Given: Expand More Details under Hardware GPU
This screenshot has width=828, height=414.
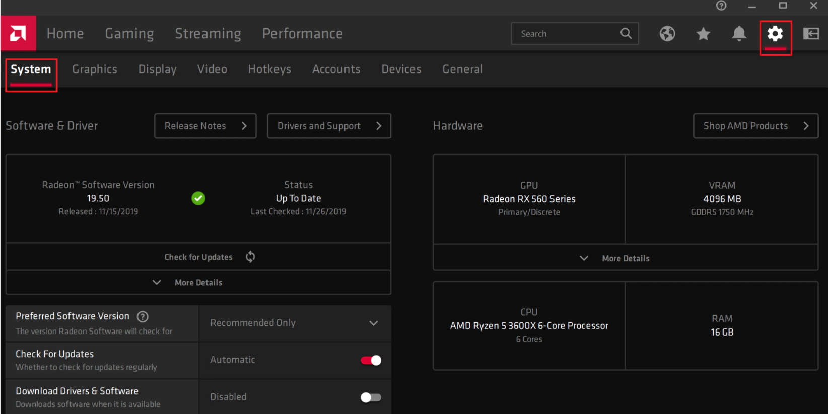Looking at the screenshot, I should (625, 258).
